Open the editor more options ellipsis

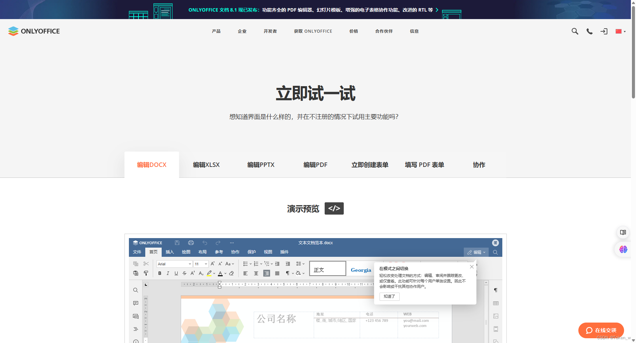tap(232, 243)
